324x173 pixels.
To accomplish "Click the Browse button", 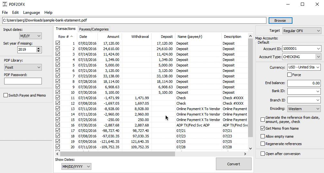I will point(280,21).
